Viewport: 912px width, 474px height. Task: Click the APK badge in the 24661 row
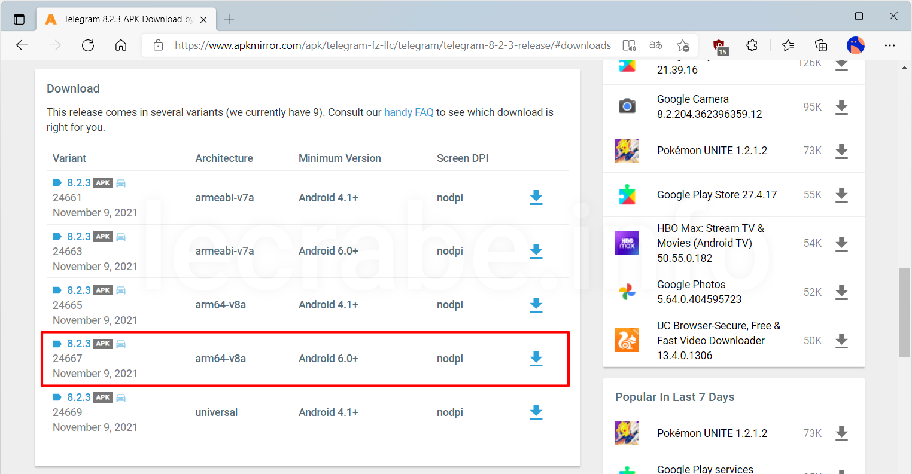[x=103, y=183]
